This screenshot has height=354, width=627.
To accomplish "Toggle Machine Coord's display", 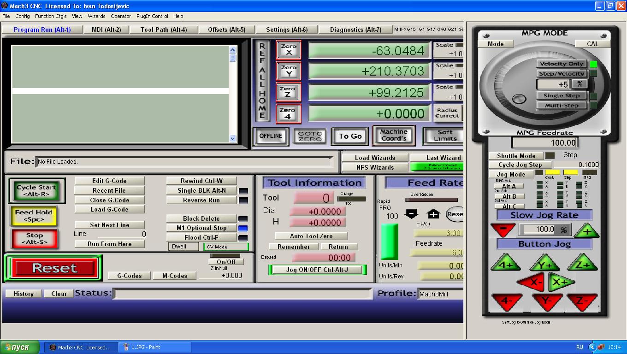I will (394, 135).
